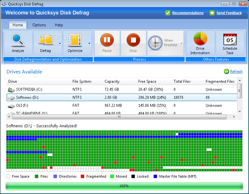249x194 pixels.
Task: Click the 296.29 MB (14%) free space cell
Action: coord(152,97)
